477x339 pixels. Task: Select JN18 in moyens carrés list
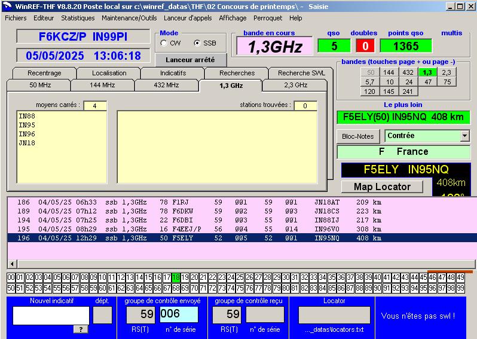pos(27,143)
